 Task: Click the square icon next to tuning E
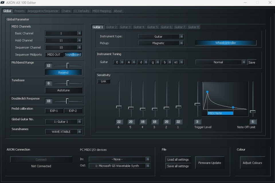(122, 62)
